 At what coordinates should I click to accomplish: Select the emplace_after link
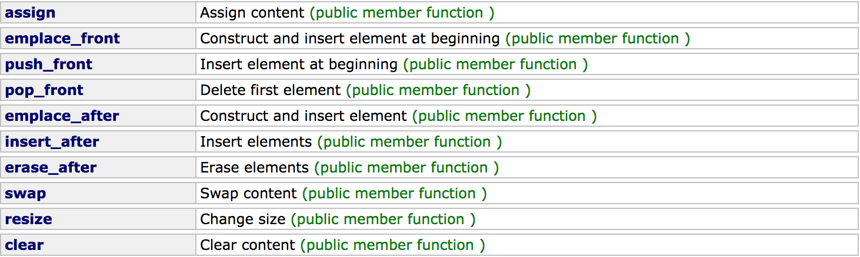click(62, 116)
